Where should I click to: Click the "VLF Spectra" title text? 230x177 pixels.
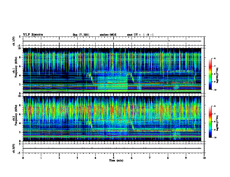pos(33,35)
